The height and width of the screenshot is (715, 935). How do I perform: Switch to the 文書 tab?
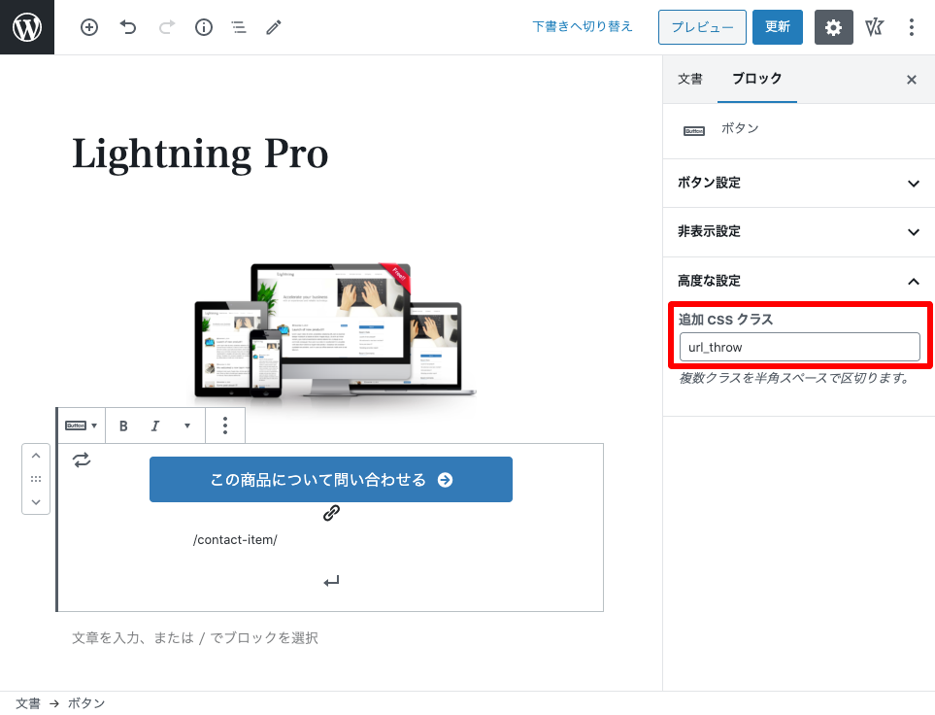[690, 79]
